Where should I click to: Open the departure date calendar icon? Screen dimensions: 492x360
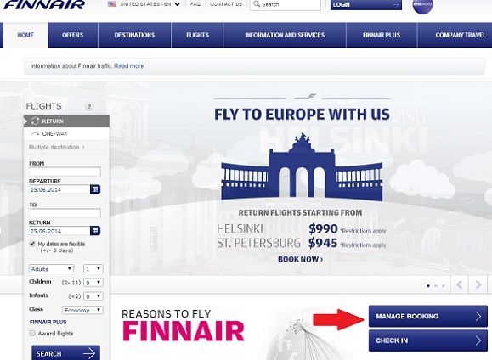(95, 189)
